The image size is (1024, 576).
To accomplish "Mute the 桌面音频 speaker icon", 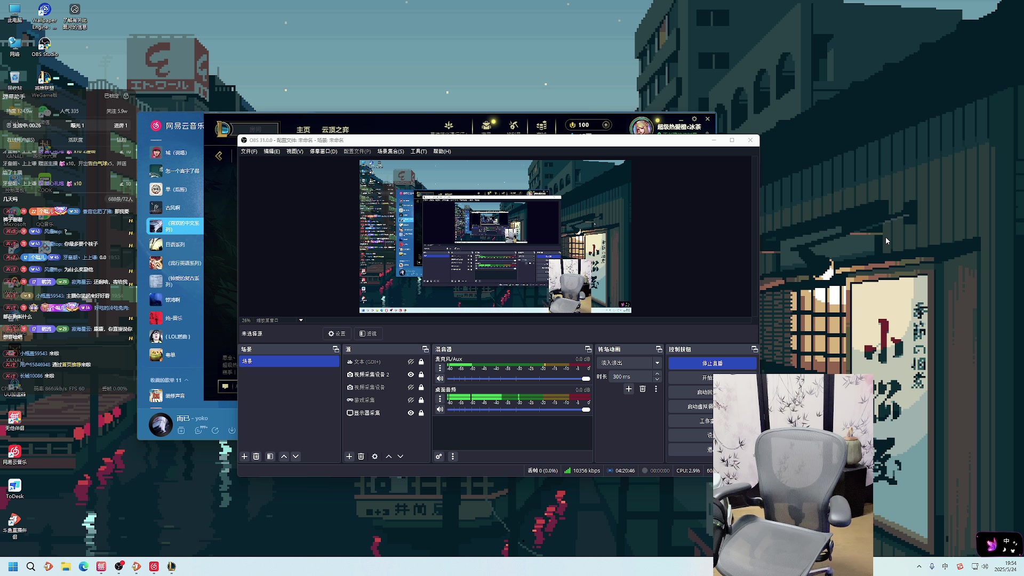I will (440, 410).
